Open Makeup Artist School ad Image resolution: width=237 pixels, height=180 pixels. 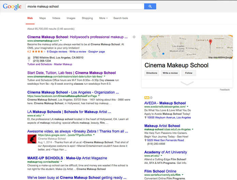162,126
